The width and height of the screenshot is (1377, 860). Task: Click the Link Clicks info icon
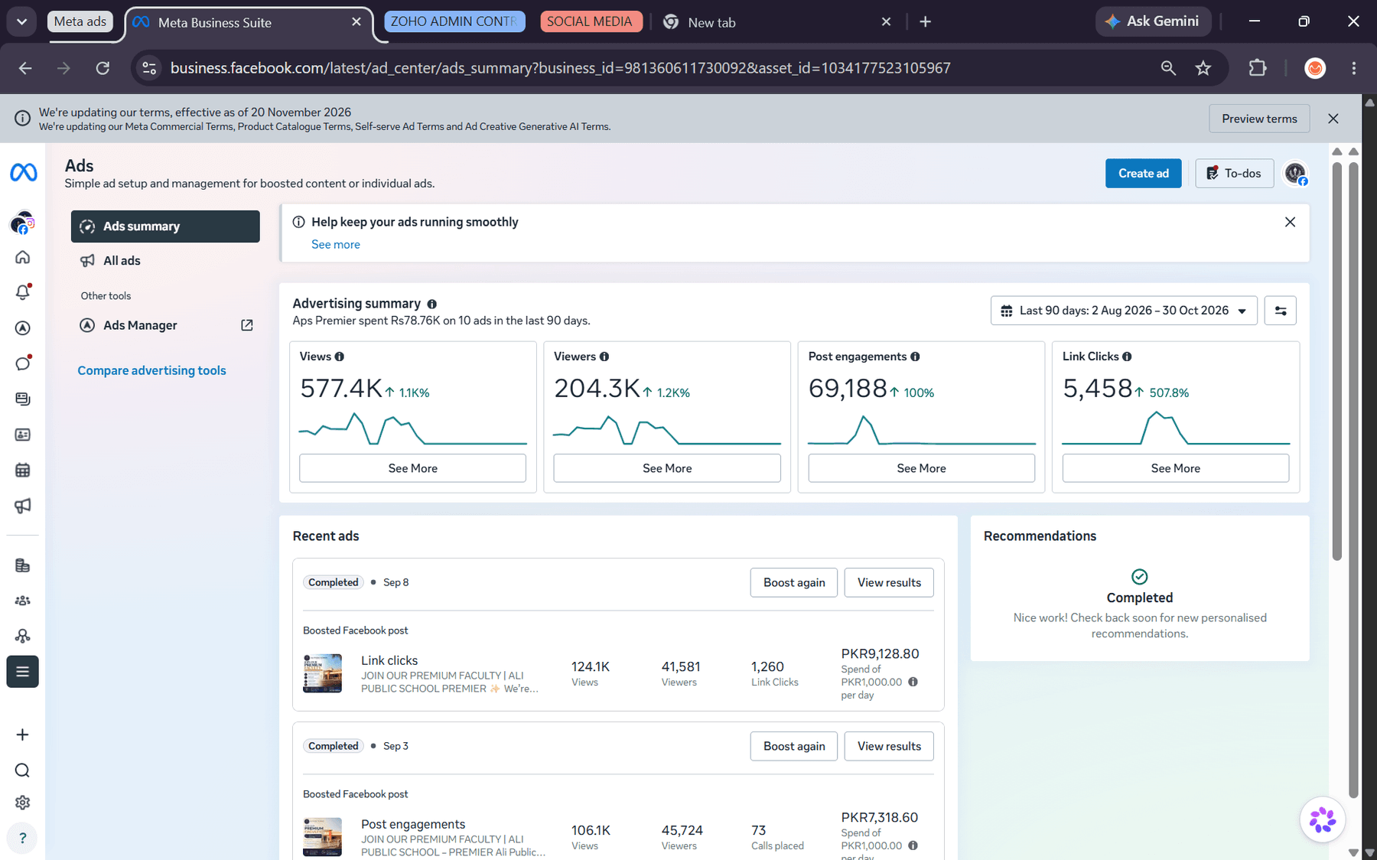click(1127, 357)
